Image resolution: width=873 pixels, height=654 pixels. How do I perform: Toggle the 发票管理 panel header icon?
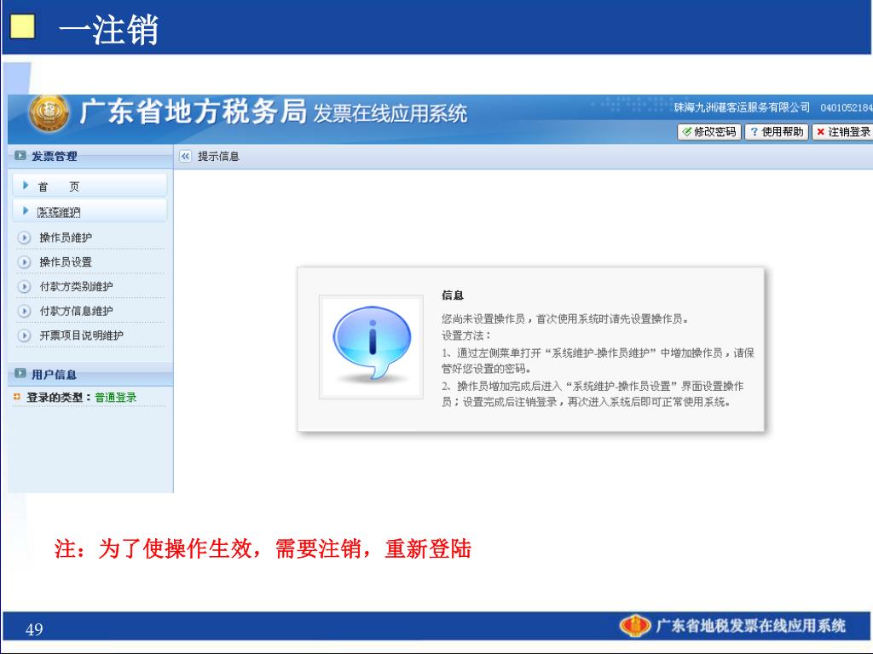20,156
